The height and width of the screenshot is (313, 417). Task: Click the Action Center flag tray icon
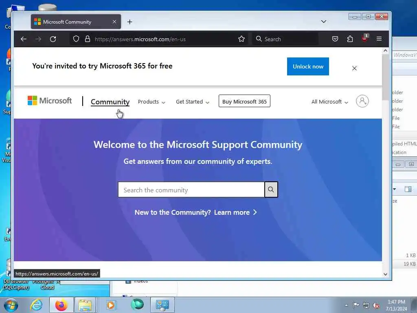356,305
